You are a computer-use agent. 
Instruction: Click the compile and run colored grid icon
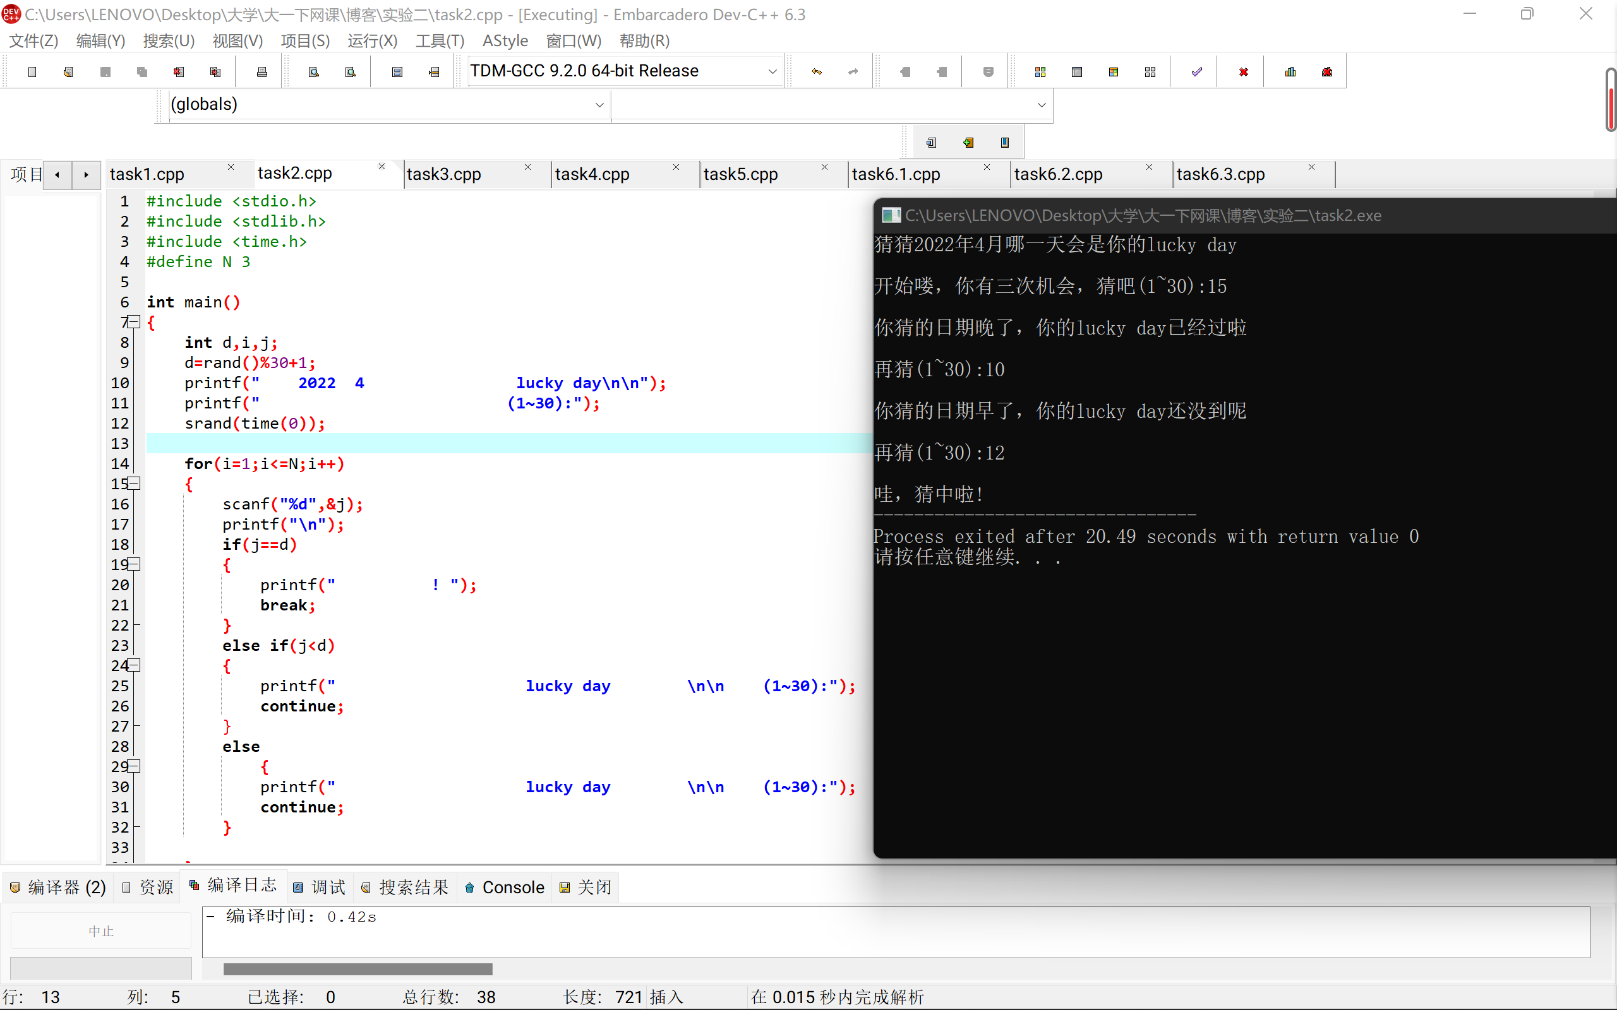coord(1113,71)
